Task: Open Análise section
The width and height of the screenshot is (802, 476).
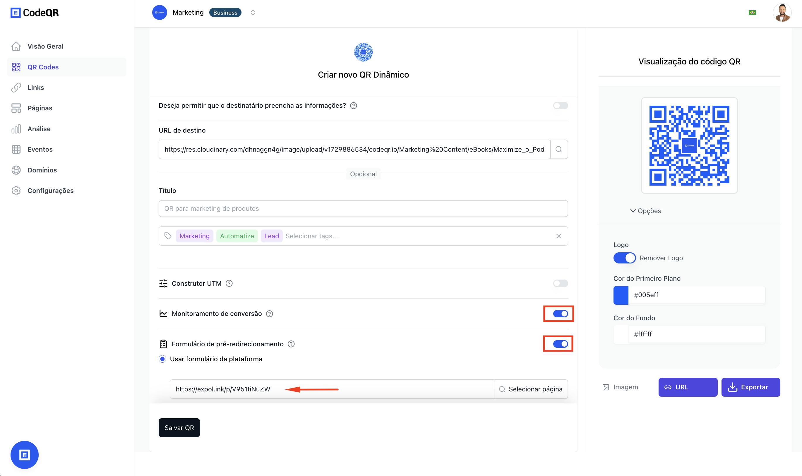Action: coord(66,129)
